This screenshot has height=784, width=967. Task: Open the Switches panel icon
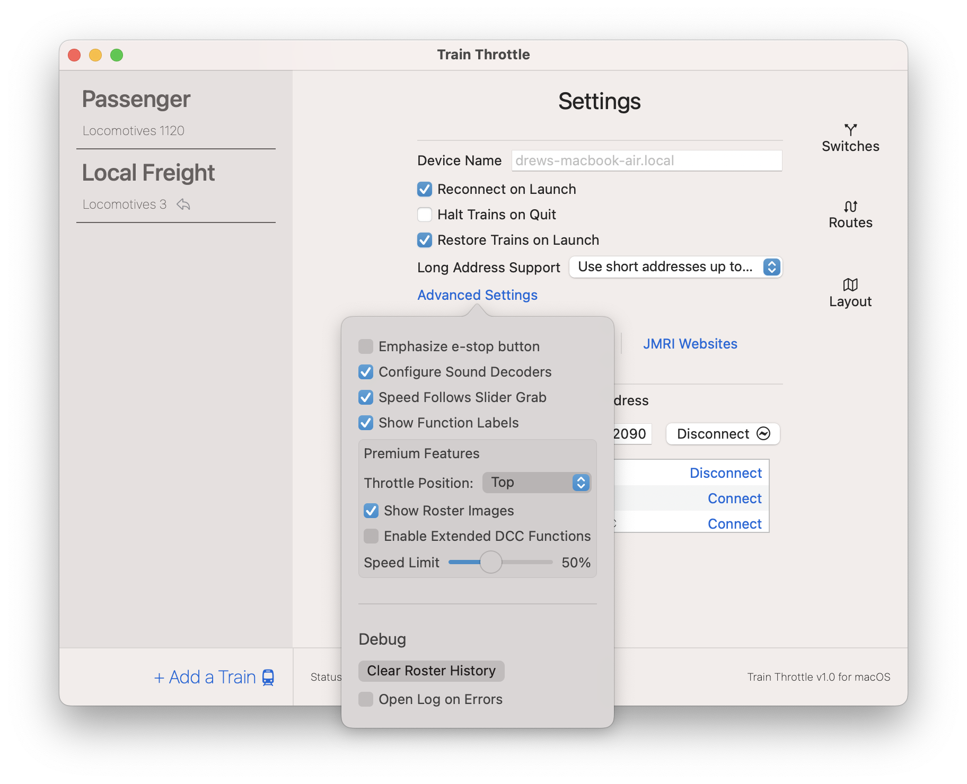point(850,130)
